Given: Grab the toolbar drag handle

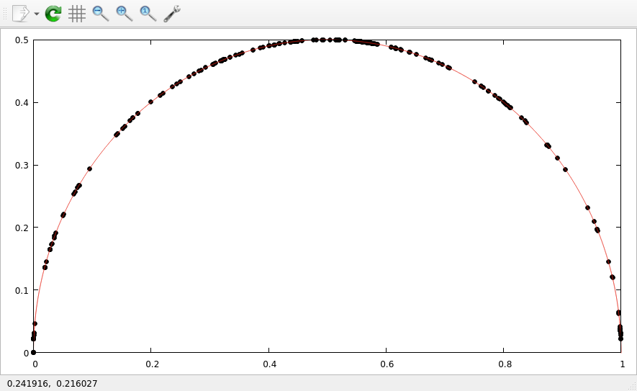Looking at the screenshot, I should click(x=5, y=14).
